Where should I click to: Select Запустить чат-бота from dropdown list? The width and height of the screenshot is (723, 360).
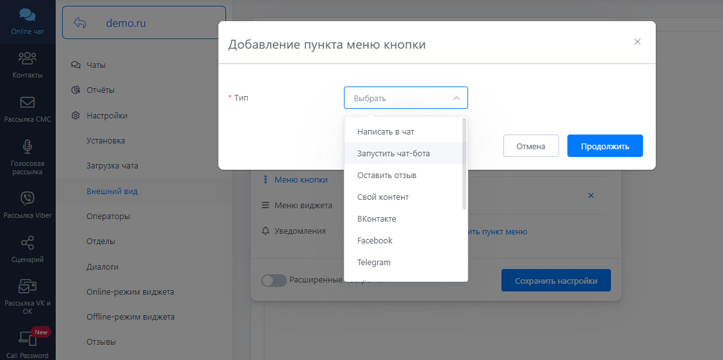coord(393,154)
